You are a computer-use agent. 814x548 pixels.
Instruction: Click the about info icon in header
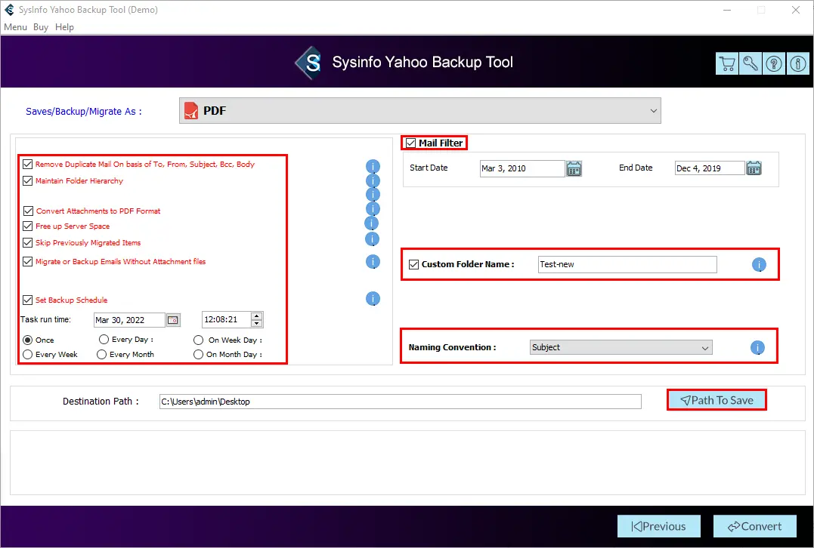[x=798, y=64]
